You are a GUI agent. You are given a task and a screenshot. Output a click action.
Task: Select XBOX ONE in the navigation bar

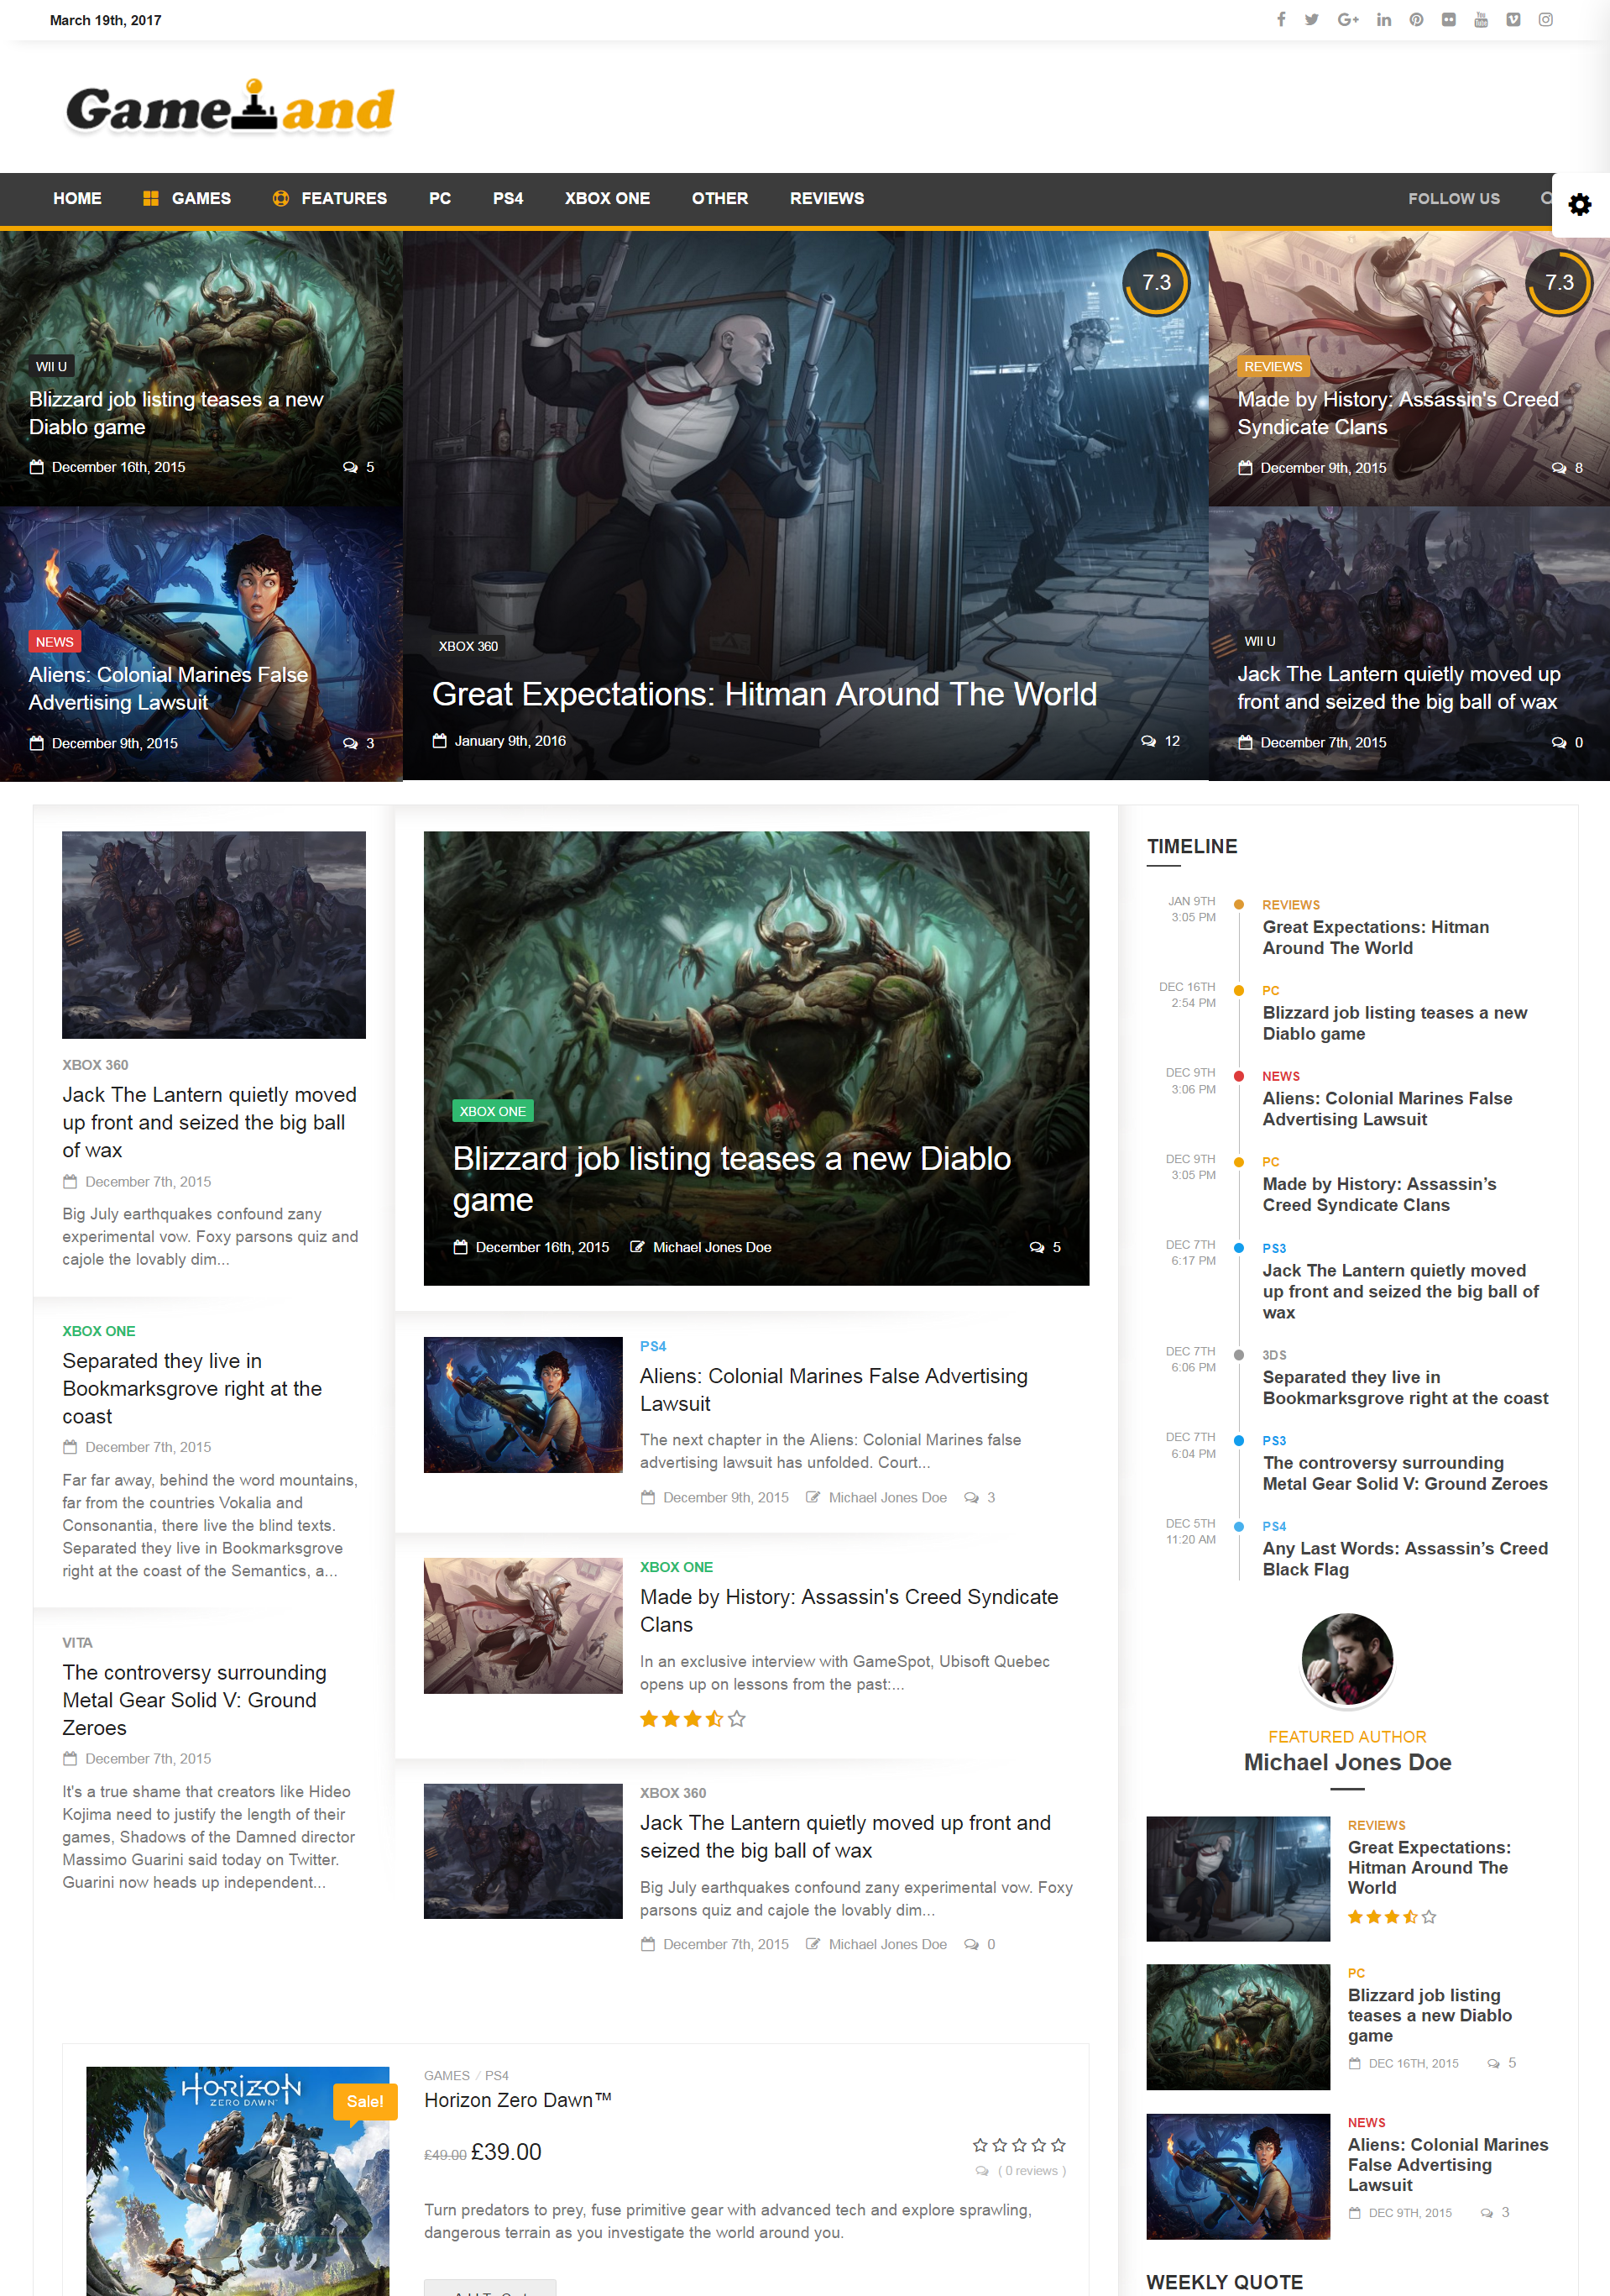(x=608, y=198)
